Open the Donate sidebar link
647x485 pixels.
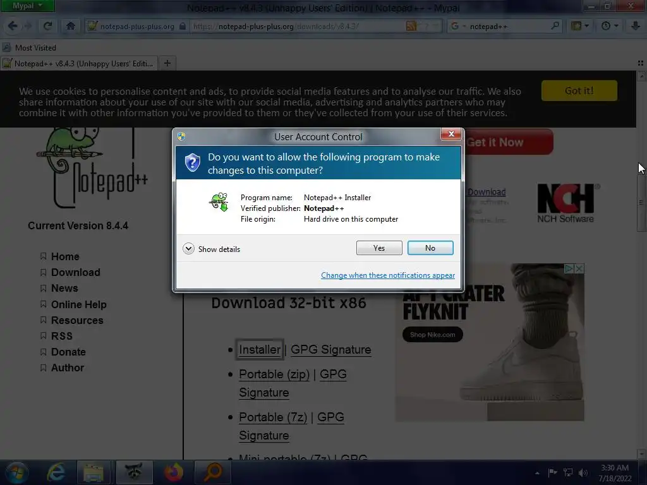(68, 352)
